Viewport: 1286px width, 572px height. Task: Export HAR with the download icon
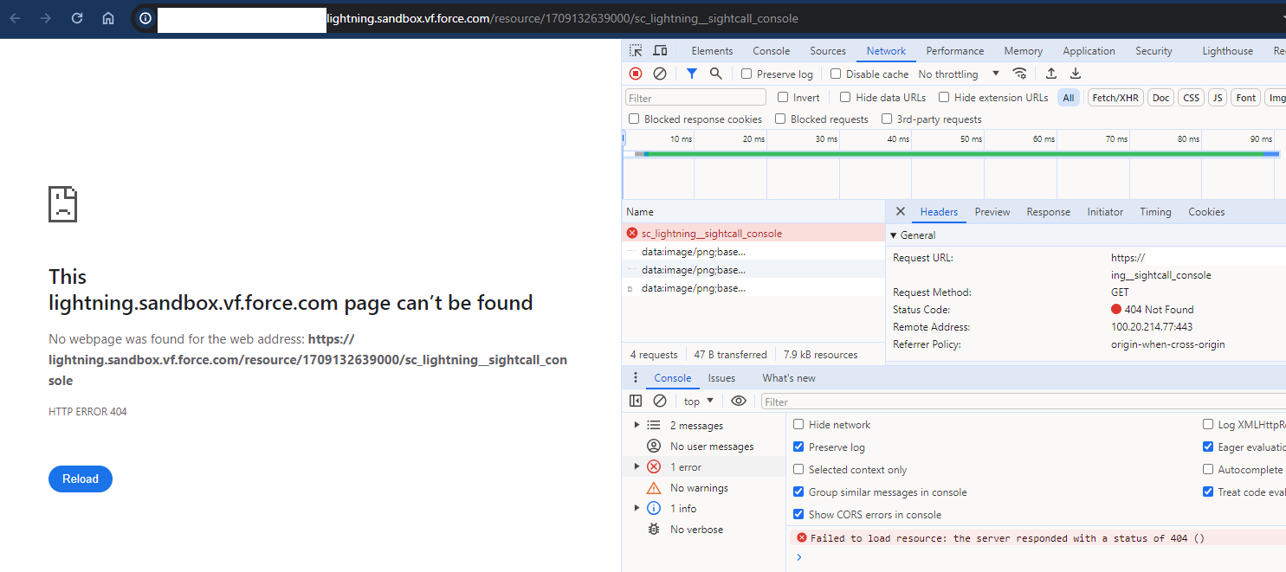[x=1076, y=74]
